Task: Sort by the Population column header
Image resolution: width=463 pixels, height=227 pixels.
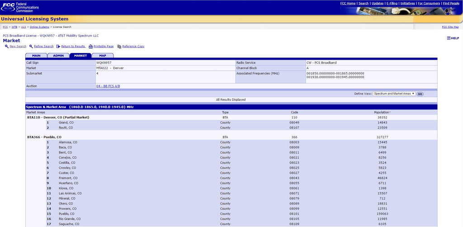Action: [382, 113]
